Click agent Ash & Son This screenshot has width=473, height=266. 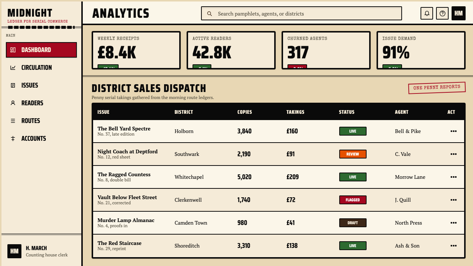(x=407, y=246)
